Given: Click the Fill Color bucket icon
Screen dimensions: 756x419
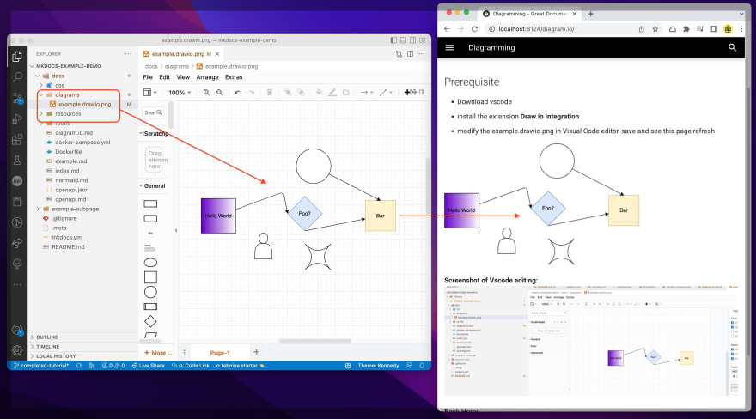Looking at the screenshot, I should coord(320,93).
